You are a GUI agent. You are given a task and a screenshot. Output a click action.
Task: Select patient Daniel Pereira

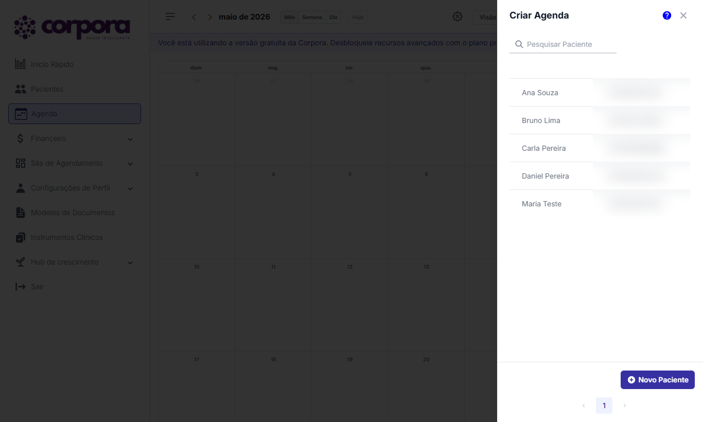coord(600,176)
